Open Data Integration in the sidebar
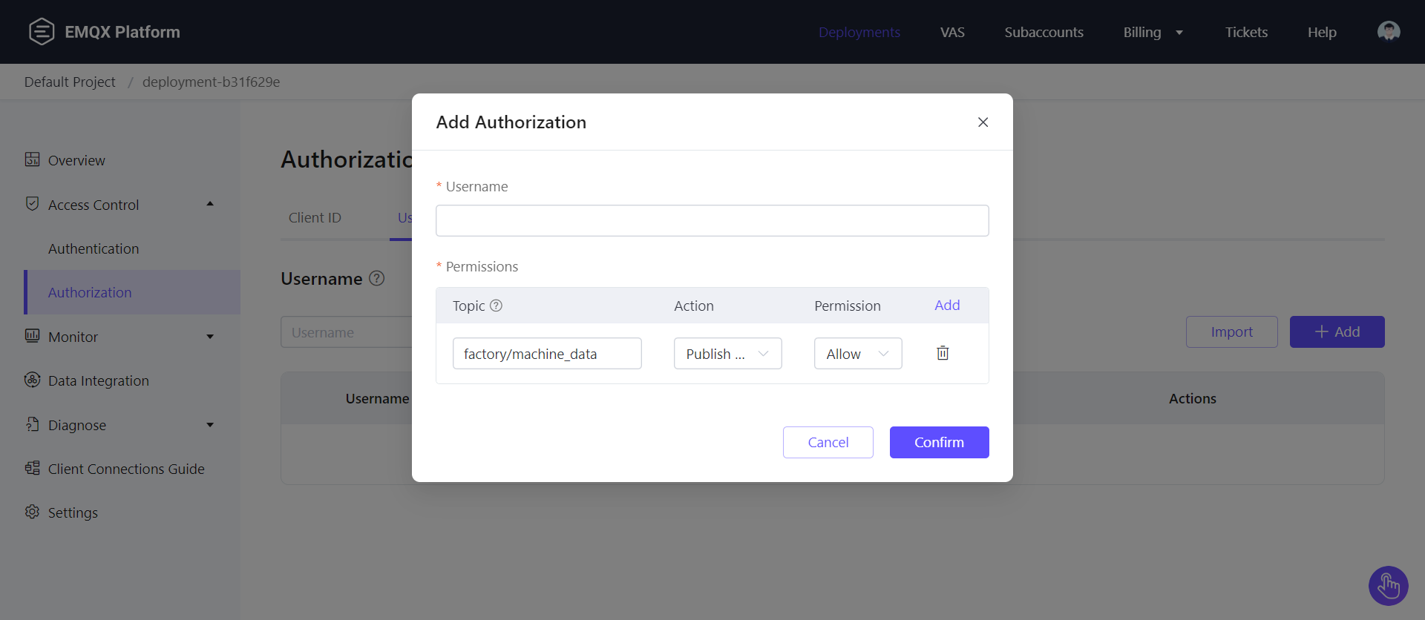Viewport: 1425px width, 620px height. tap(99, 380)
